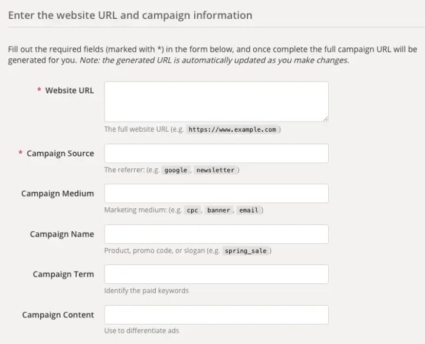Click the email example tag
425x344 pixels.
pos(249,210)
